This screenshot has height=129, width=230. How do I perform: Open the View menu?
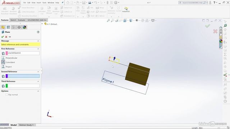(33, 3)
